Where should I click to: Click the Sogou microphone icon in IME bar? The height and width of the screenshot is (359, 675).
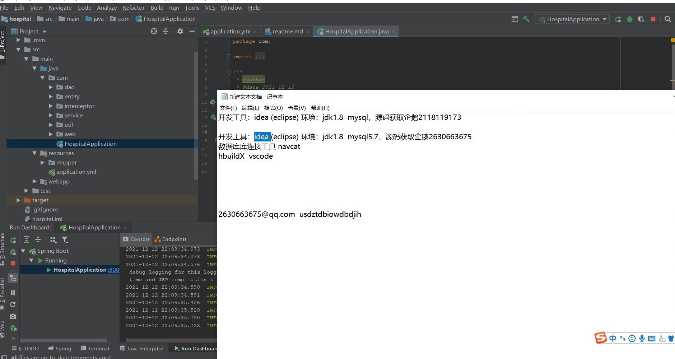pos(642,338)
